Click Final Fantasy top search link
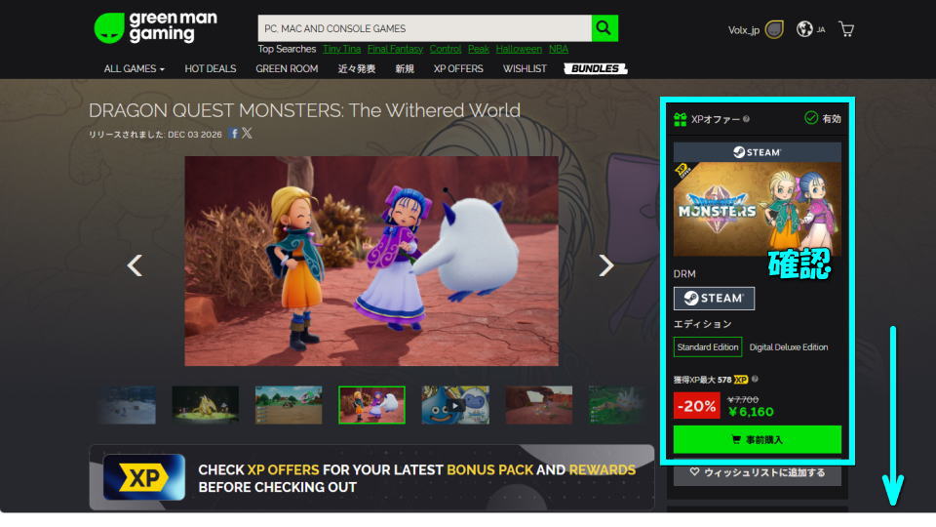This screenshot has width=936, height=527. (x=395, y=49)
